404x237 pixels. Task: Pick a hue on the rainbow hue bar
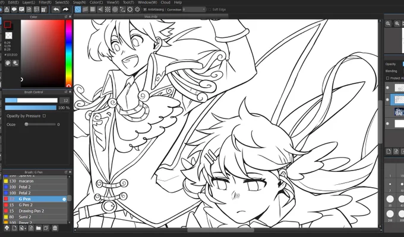pos(68,53)
